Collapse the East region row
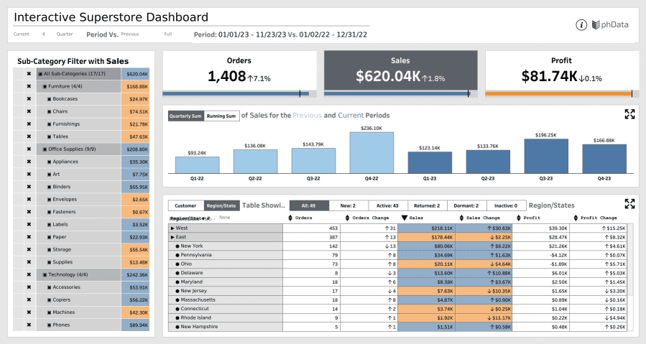The height and width of the screenshot is (344, 646). (x=172, y=237)
